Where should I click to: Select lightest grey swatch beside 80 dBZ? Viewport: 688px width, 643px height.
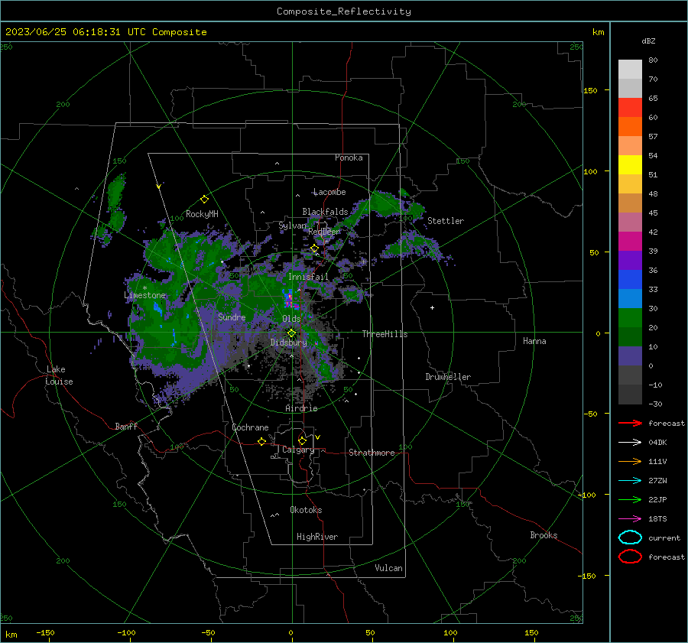630,69
